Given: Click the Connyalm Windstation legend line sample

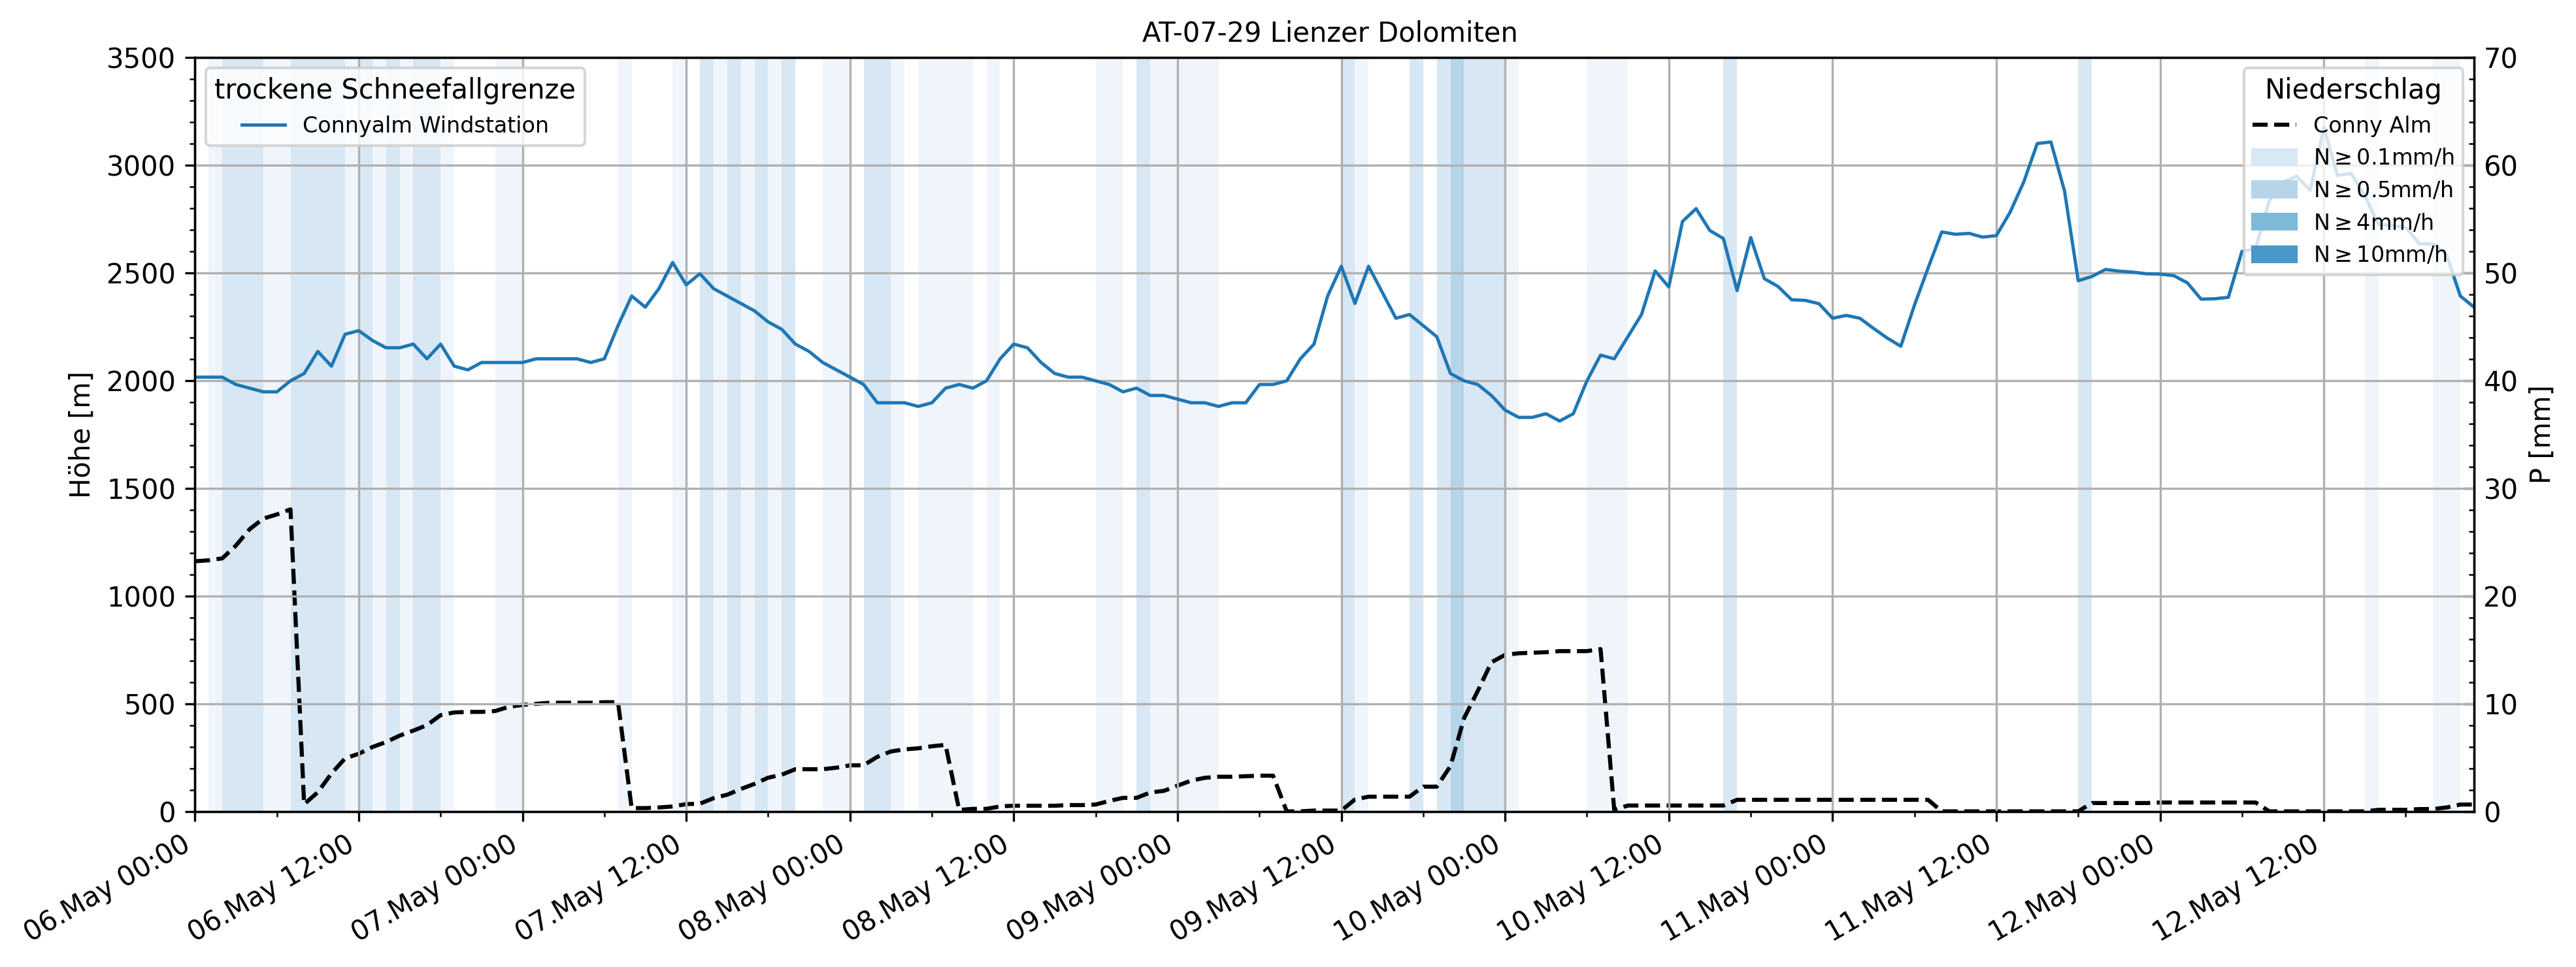Looking at the screenshot, I should tap(264, 125).
